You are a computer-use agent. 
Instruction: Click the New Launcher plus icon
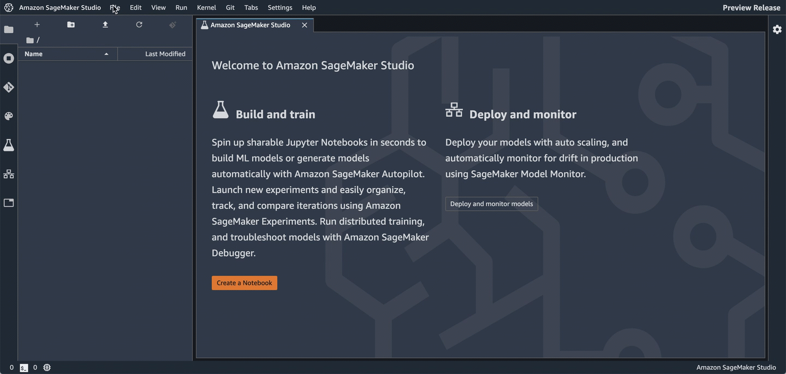[x=37, y=25]
